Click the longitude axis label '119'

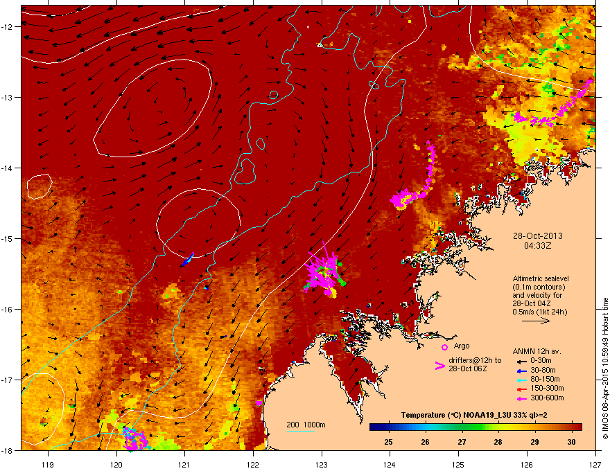click(x=48, y=464)
